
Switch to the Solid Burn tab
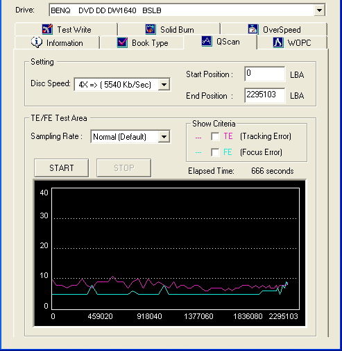click(169, 29)
